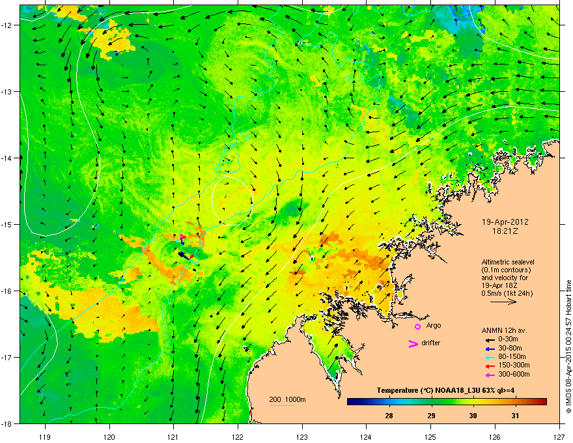
Task: Click the Temperature NOAA18_L3U title text
Action: click(x=445, y=390)
